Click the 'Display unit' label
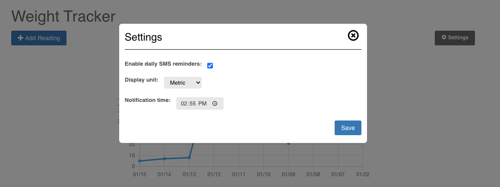 click(142, 80)
